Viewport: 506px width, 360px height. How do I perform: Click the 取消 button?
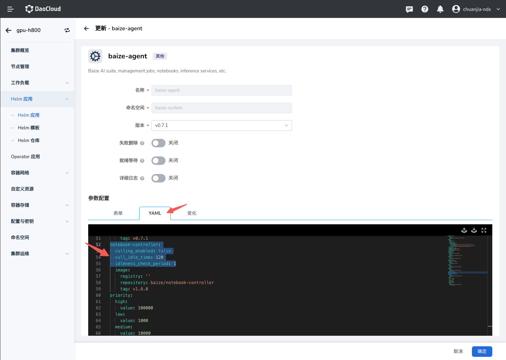458,352
